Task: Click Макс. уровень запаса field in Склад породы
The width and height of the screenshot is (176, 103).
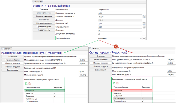Action: (171, 60)
